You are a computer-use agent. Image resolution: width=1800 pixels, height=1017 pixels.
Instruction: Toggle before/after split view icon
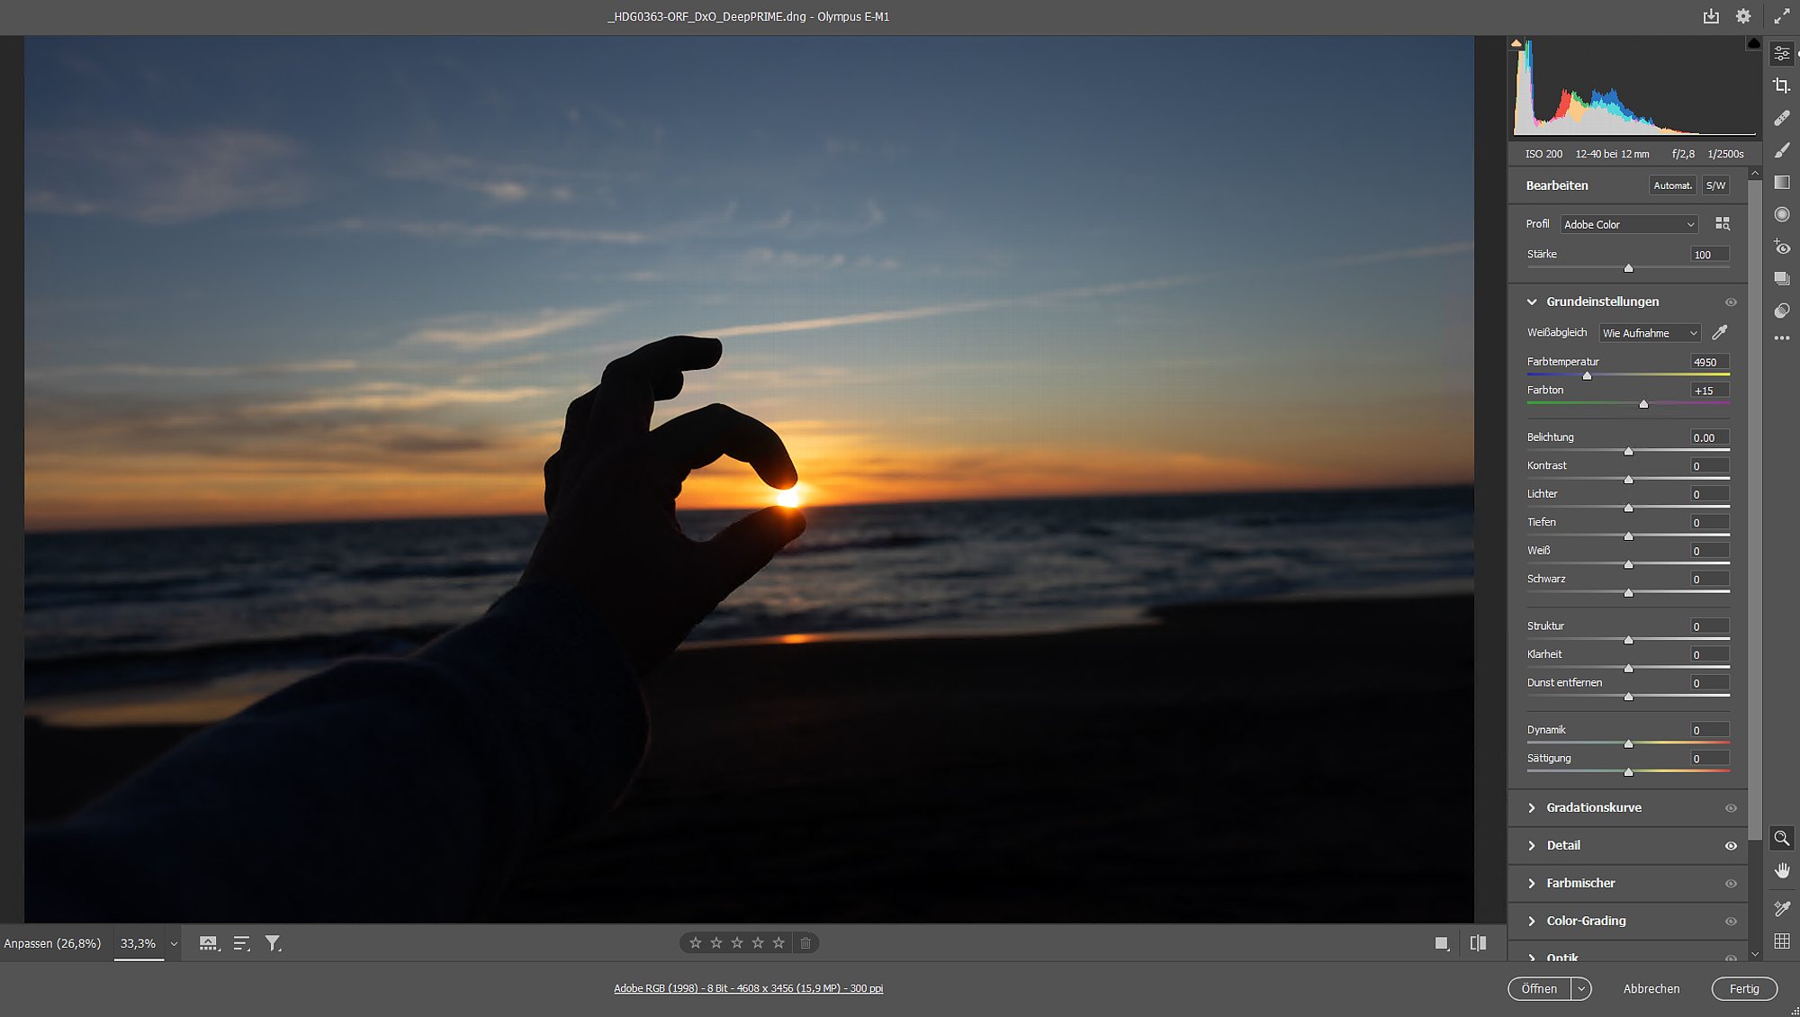pyautogui.click(x=1478, y=943)
